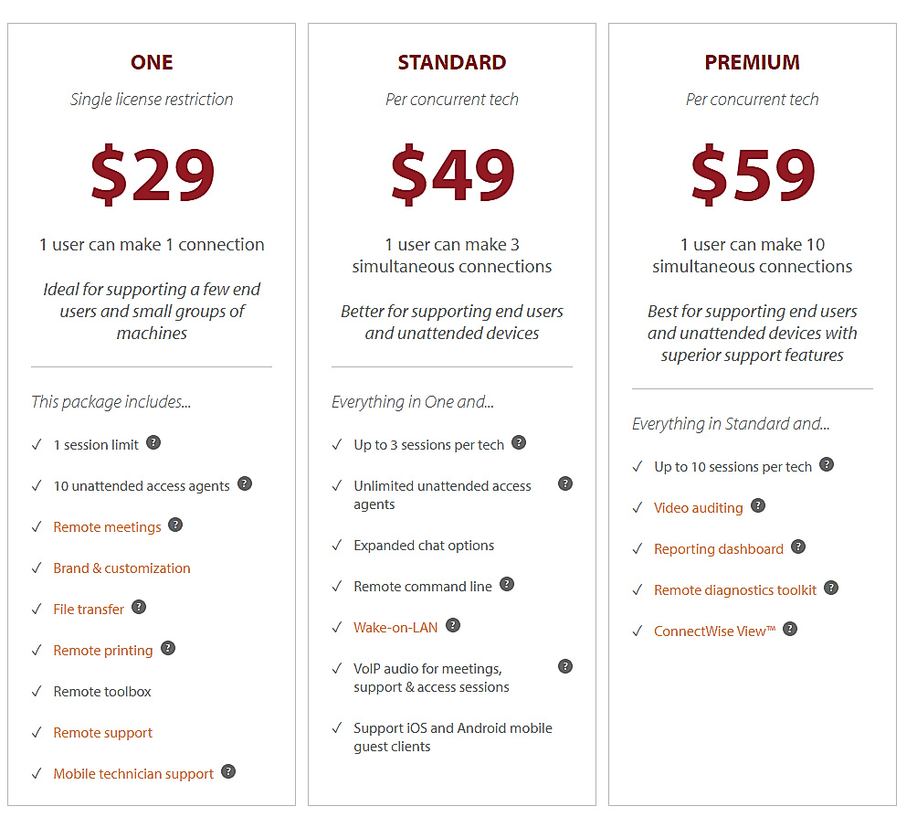Select the PREMIUM plan header

[x=752, y=62]
